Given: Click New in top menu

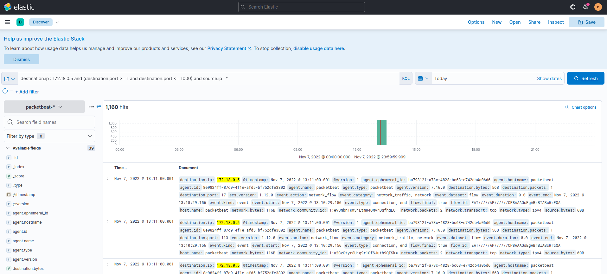Looking at the screenshot, I should [497, 22].
